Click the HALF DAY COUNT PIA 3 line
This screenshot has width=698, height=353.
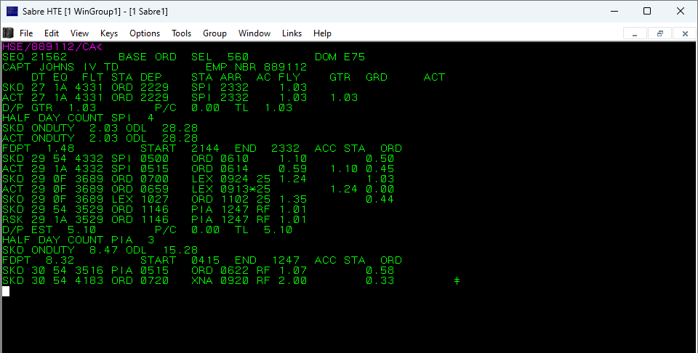tap(78, 240)
